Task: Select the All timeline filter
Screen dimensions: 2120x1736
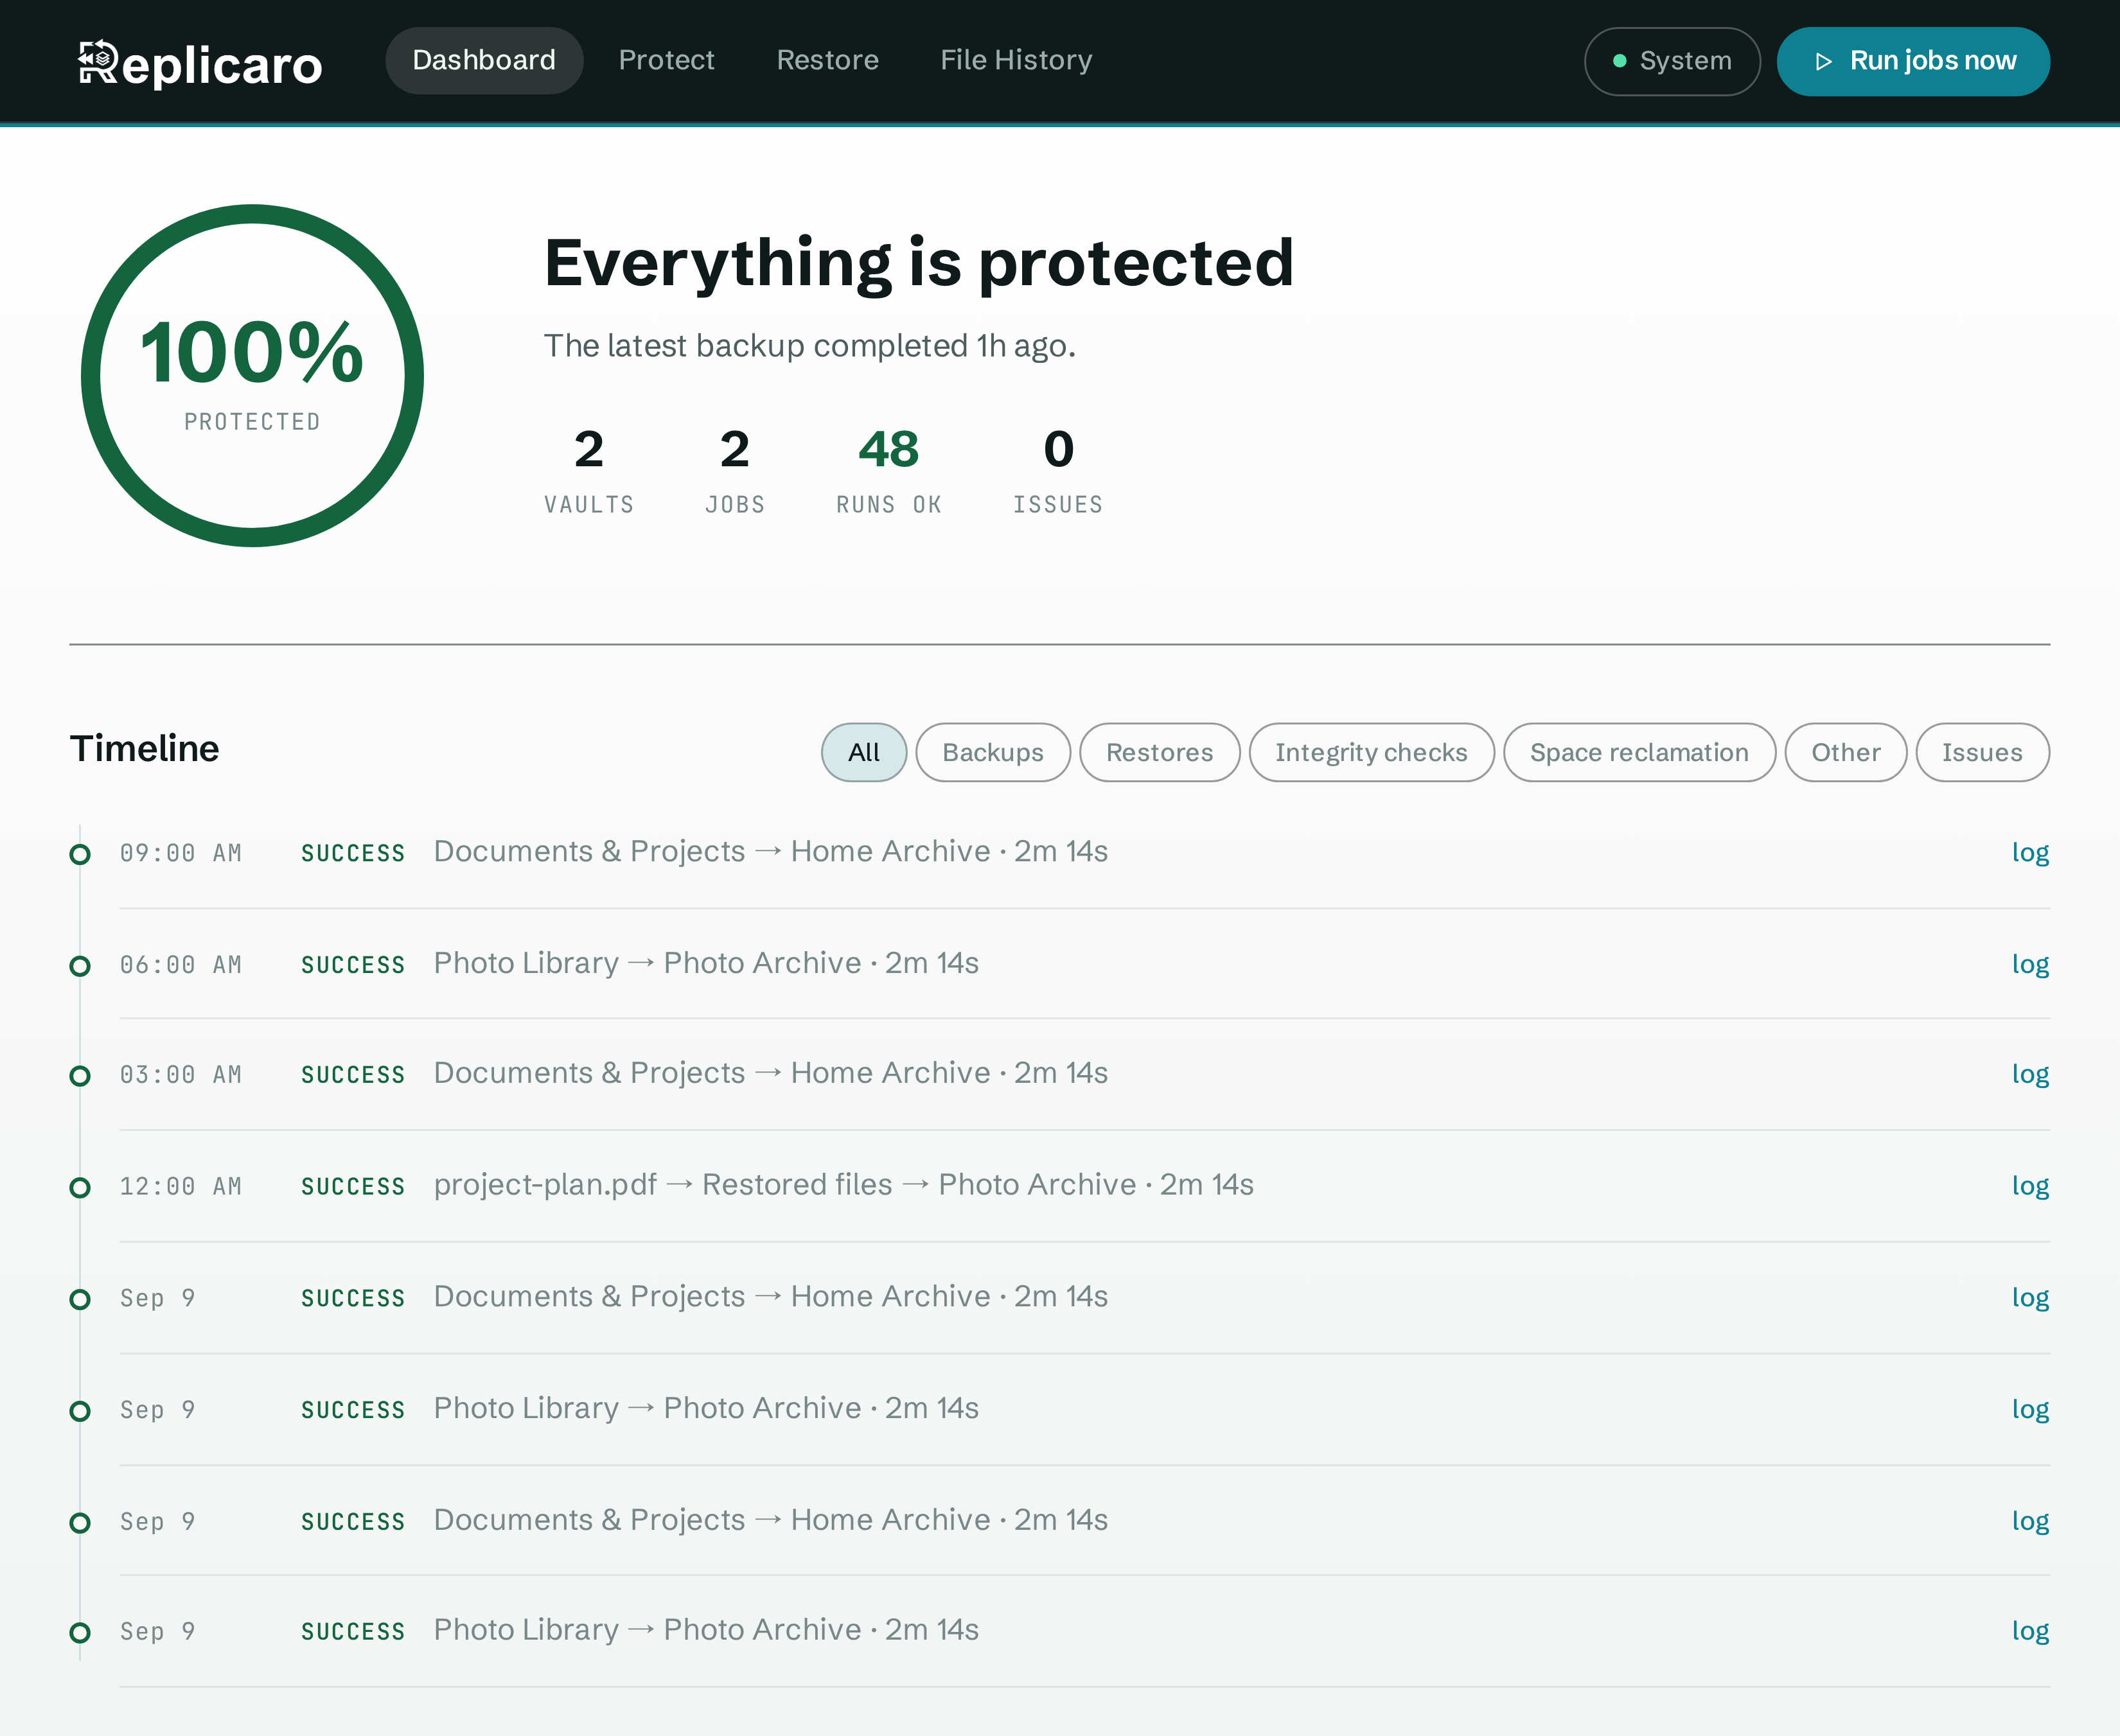Action: click(x=864, y=752)
